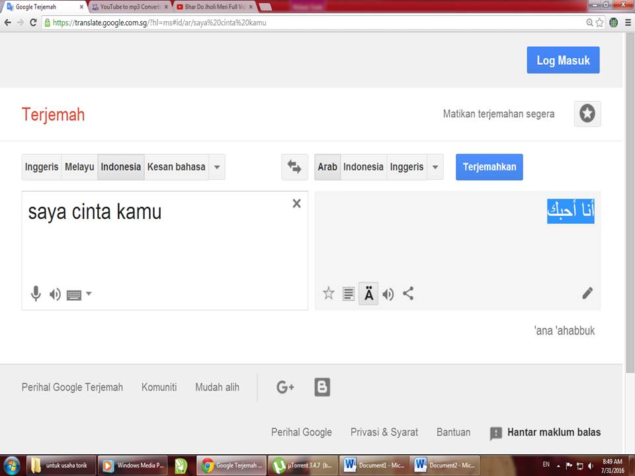Expand the target language dropdown arrow
Viewport: 635px width, 476px height.
tap(435, 167)
